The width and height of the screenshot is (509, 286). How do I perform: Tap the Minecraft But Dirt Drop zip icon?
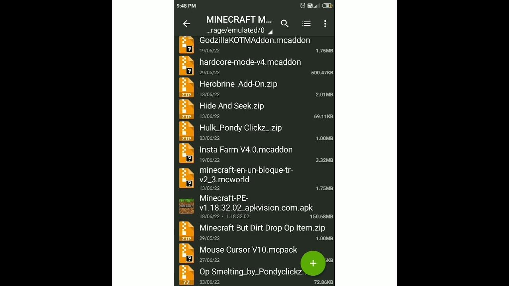187,231
